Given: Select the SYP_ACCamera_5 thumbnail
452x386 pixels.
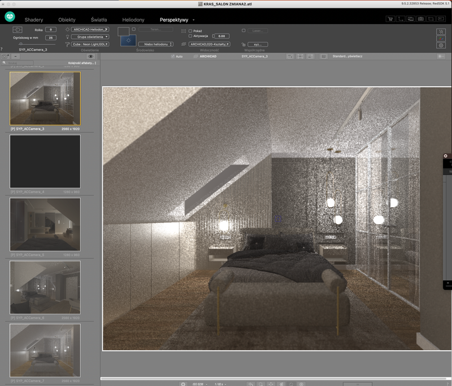Looking at the screenshot, I should click(45, 224).
